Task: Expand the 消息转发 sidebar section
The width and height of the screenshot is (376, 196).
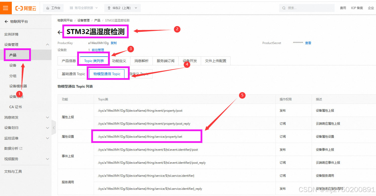Action: [x=48, y=117]
